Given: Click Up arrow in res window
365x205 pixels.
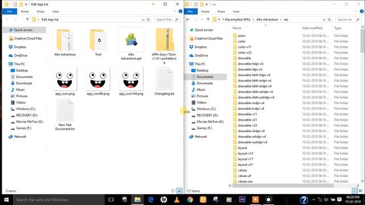Looking at the screenshot, I should tap(208, 19).
